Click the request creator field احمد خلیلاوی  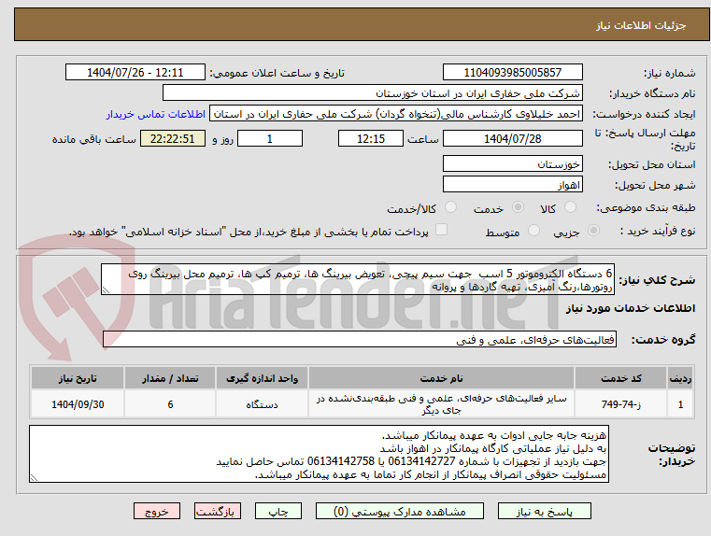point(396,114)
